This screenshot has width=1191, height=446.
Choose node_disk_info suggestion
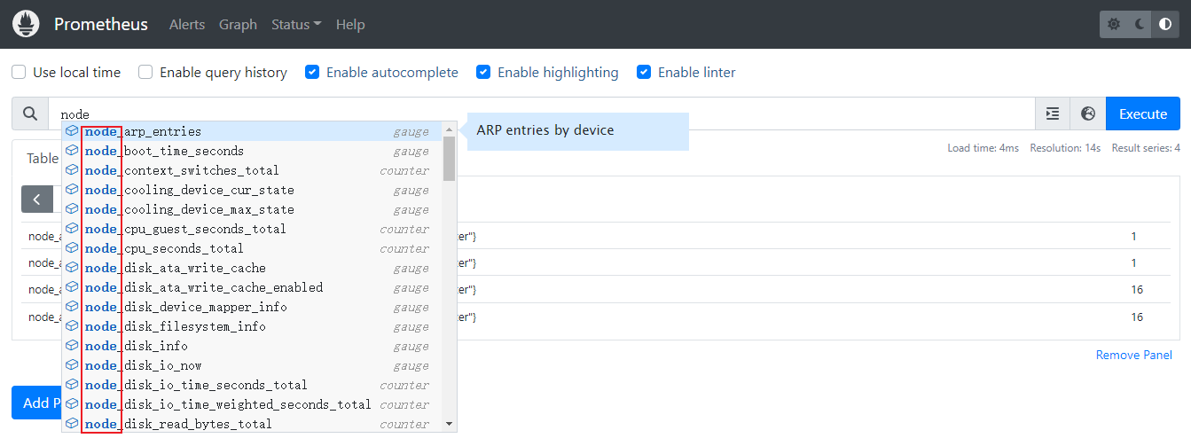point(252,346)
